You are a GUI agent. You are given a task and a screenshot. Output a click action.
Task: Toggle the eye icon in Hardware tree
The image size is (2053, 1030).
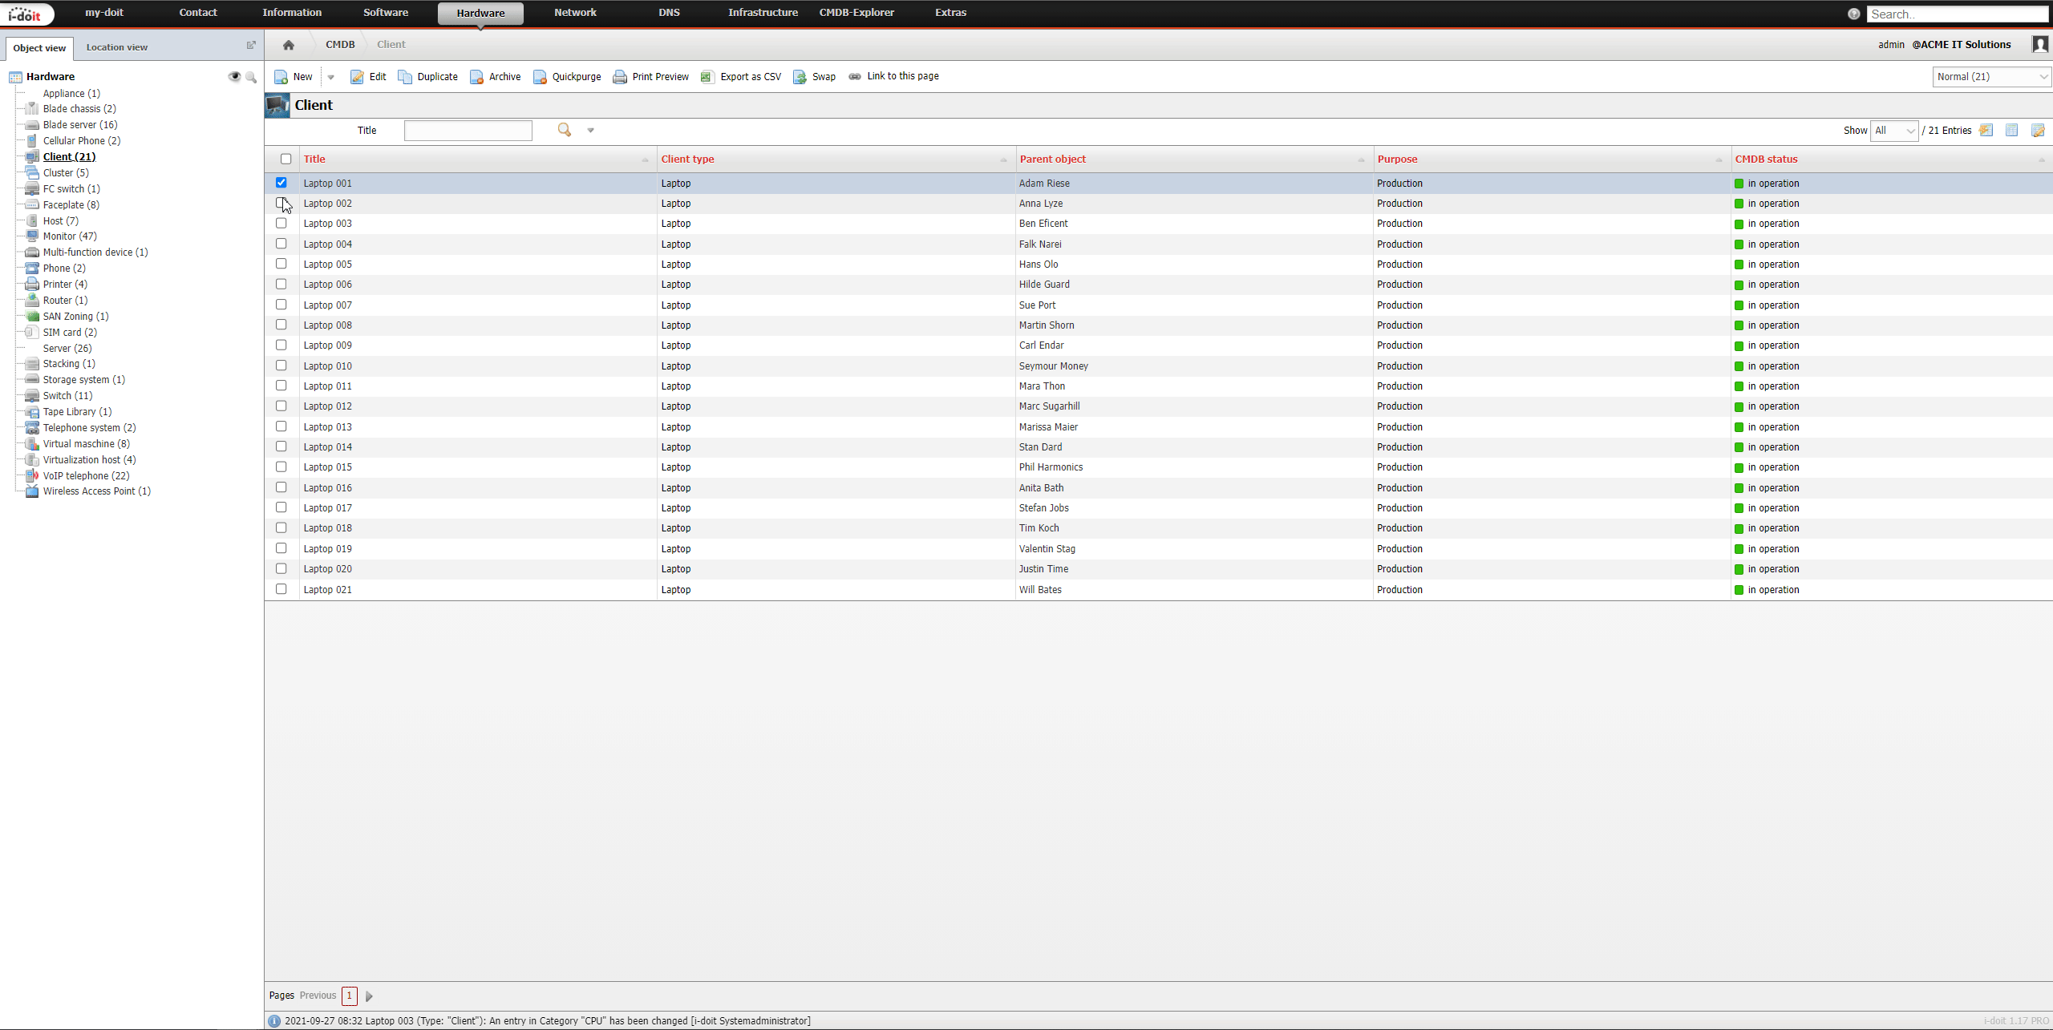point(234,77)
